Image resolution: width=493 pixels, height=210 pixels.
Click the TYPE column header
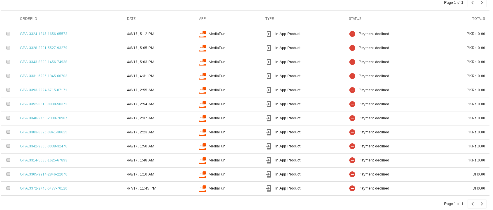point(270,19)
